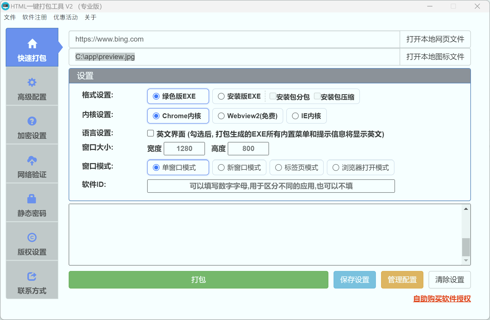Check the 安装包分包 option
This screenshot has height=320, width=490.
[x=273, y=96]
